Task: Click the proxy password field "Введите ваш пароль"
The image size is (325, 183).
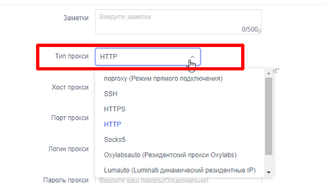Action: [178, 180]
